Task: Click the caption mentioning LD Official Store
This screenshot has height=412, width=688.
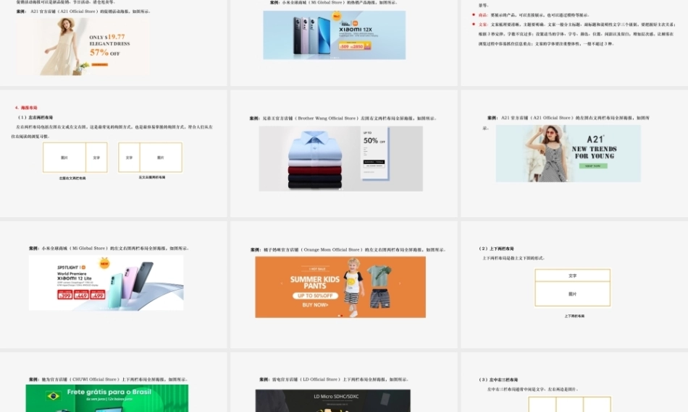Action: [333, 379]
